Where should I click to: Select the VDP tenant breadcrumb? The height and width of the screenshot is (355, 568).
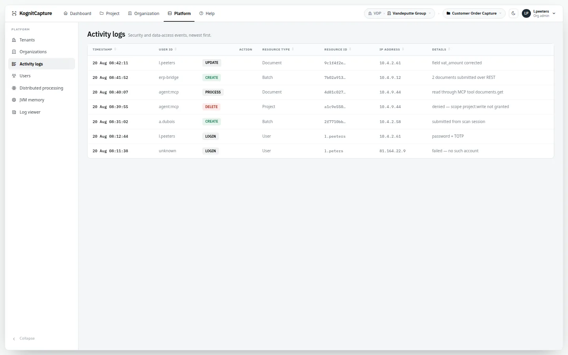point(375,13)
